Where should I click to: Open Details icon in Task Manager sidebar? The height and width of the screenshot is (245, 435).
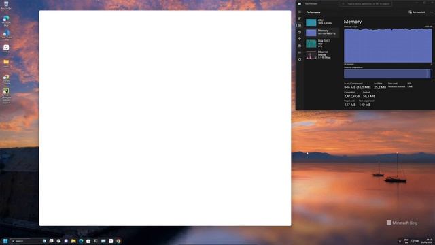[x=300, y=52]
